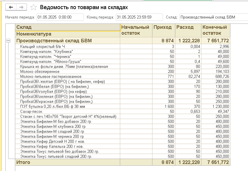The image size is (248, 171).
Task: Go back using the left arrow
Action: point(11,7)
